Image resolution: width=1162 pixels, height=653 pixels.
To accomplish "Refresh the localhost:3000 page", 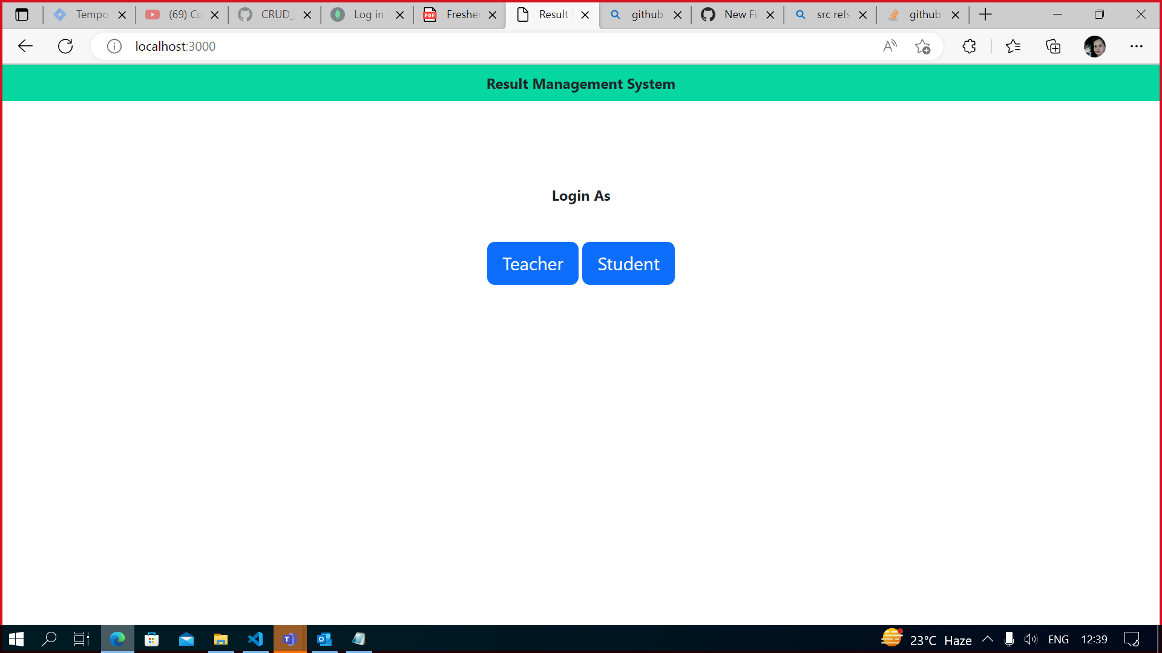I will click(x=65, y=46).
